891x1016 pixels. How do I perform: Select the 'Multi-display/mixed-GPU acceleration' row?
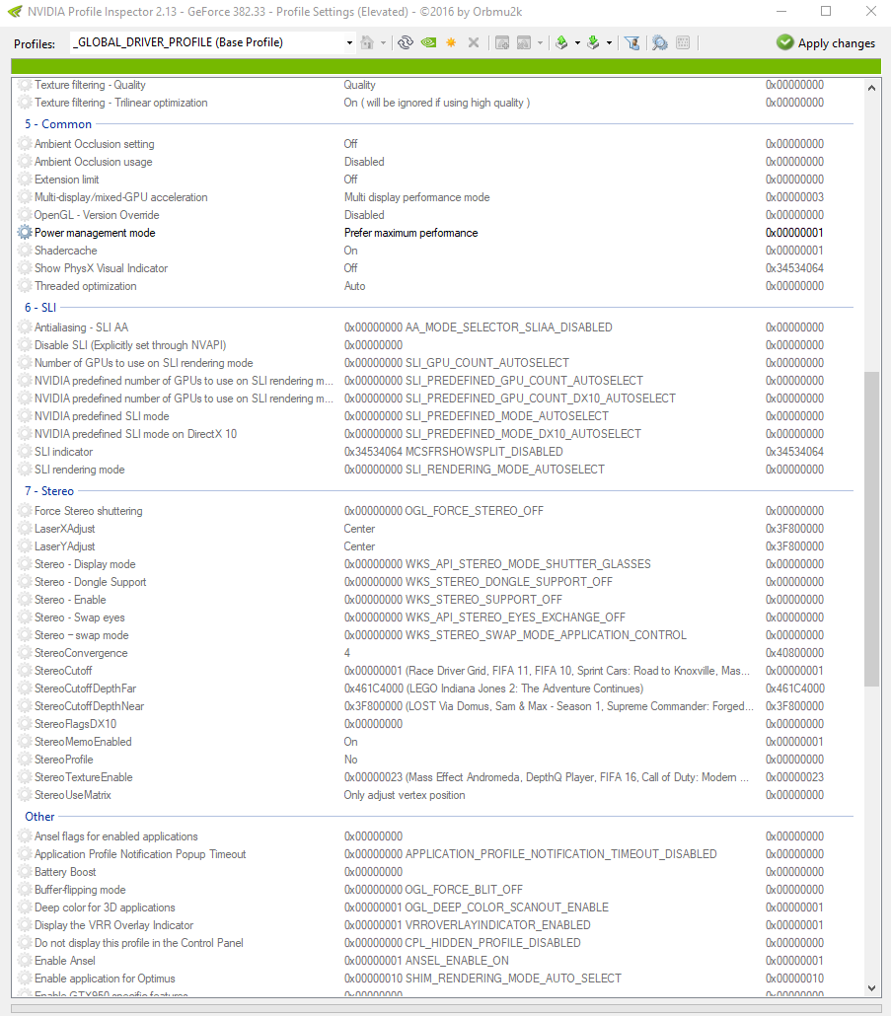[437, 197]
